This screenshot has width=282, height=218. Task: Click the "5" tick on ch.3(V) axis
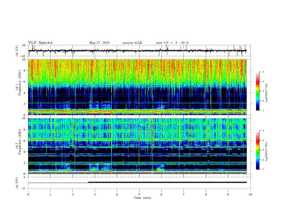point(25,177)
